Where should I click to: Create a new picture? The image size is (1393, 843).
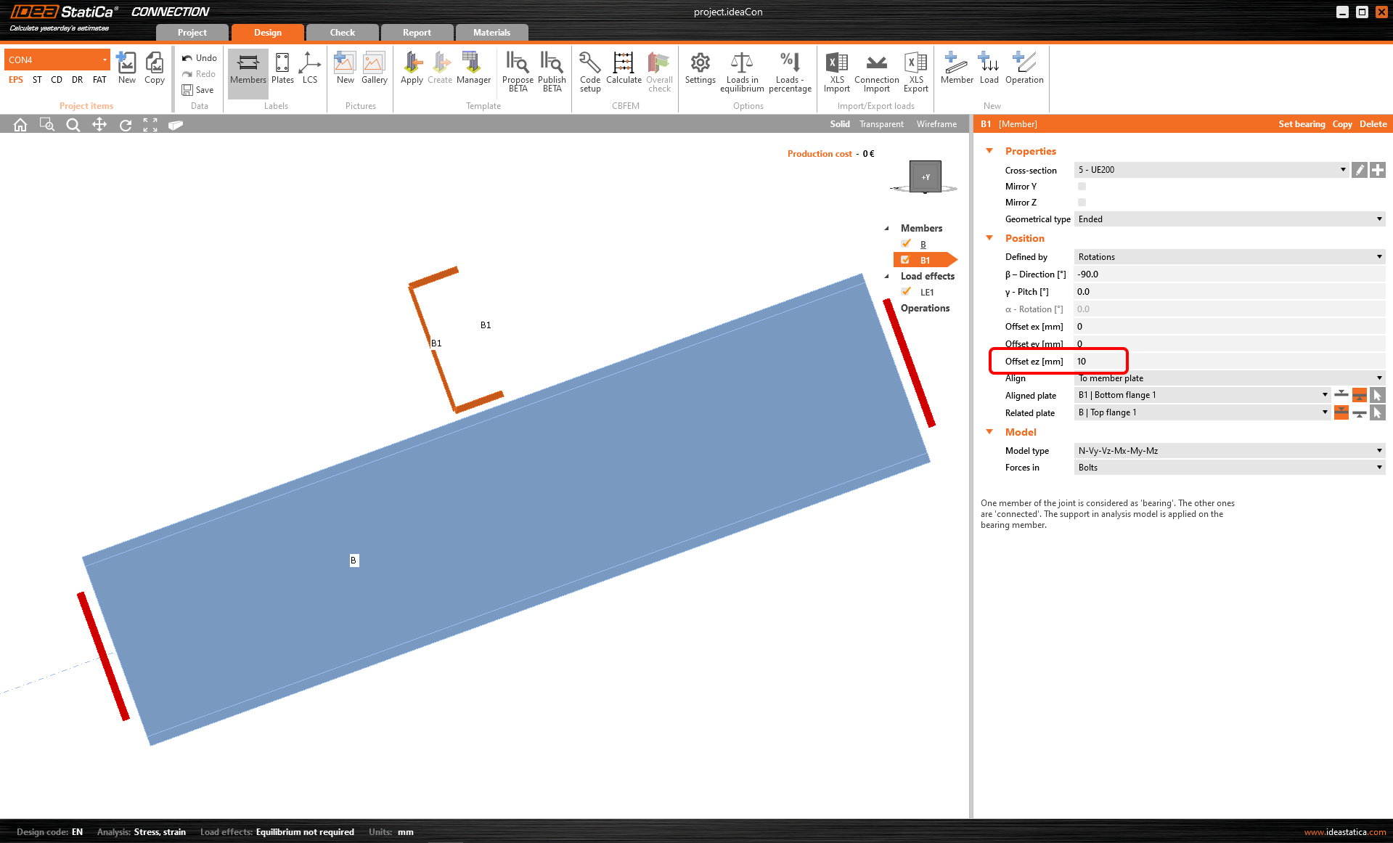point(345,68)
